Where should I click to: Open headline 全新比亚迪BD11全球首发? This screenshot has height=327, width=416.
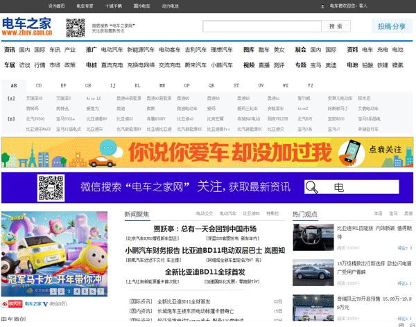[205, 272]
